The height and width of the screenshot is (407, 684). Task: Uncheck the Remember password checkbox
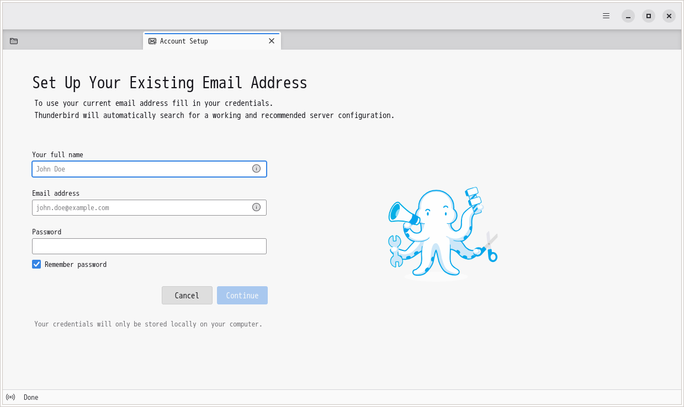36,264
